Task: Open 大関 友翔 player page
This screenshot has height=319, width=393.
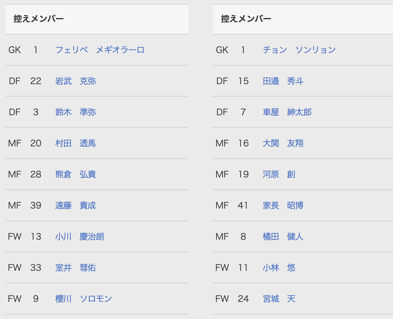Action: click(x=283, y=143)
